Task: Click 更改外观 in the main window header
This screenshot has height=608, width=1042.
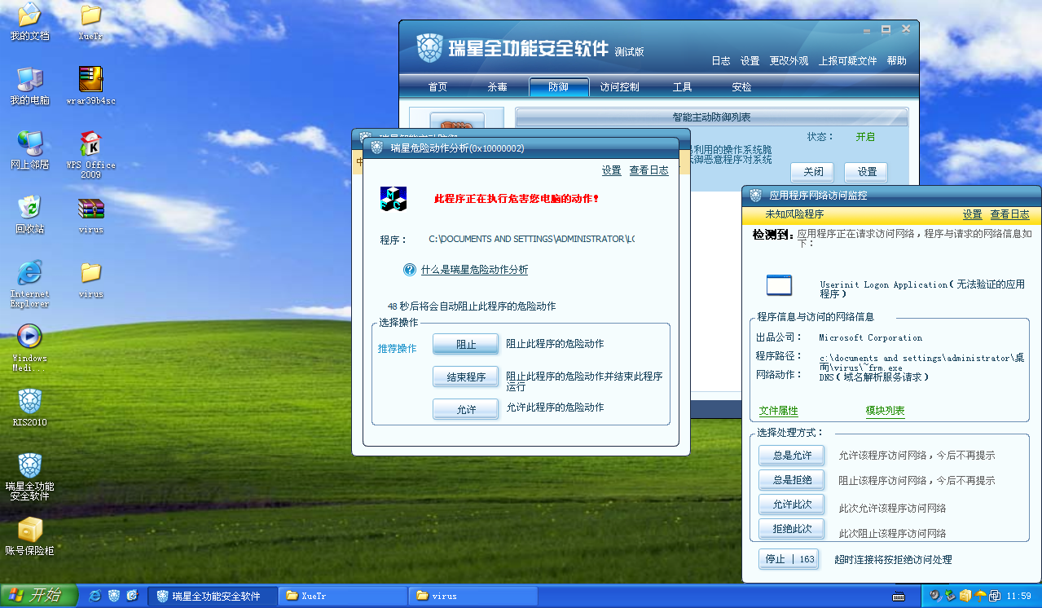Action: click(789, 61)
